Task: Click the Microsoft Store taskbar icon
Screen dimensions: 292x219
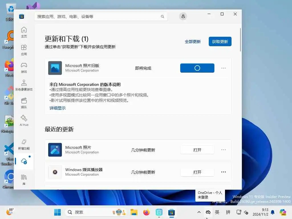Action: click(x=171, y=212)
